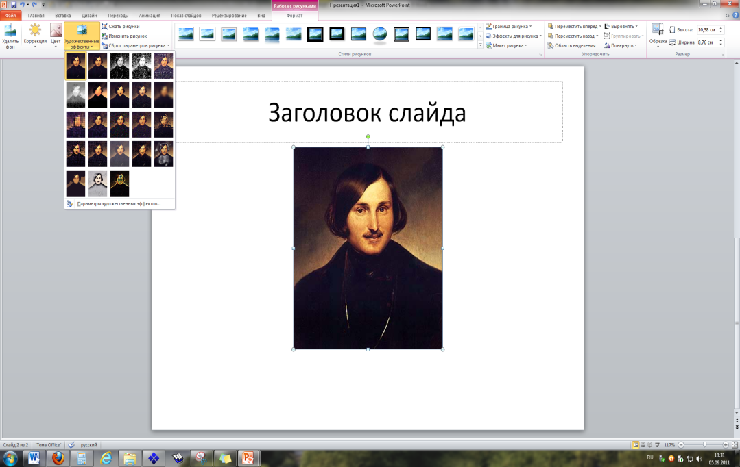Switch to the Показ слайдов tab
Image resolution: width=740 pixels, height=467 pixels.
click(x=186, y=16)
